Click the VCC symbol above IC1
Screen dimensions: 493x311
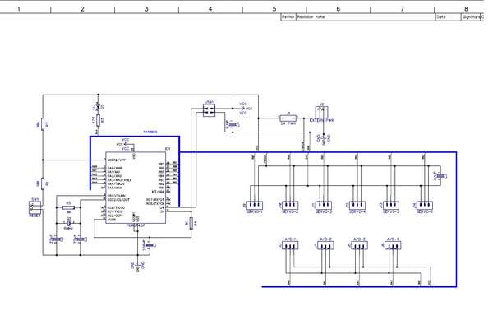point(125,144)
